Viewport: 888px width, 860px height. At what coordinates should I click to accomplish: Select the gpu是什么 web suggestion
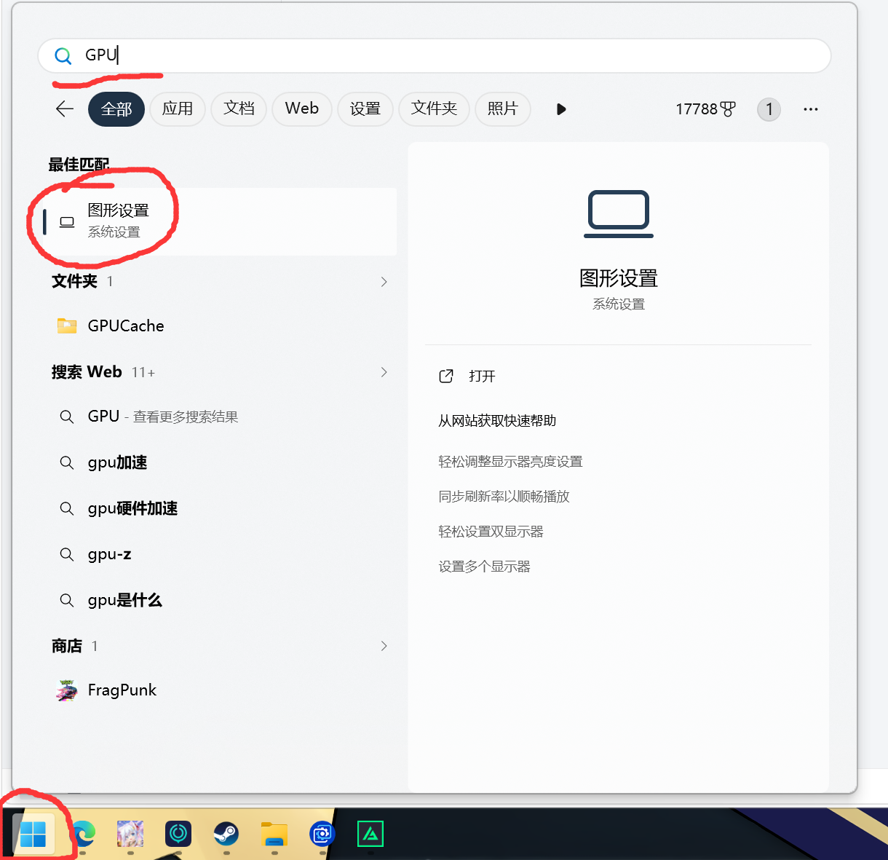point(219,600)
